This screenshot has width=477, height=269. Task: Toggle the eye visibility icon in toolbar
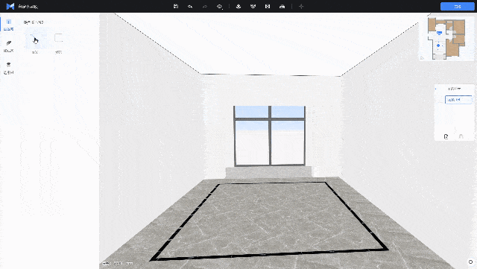(219, 6)
